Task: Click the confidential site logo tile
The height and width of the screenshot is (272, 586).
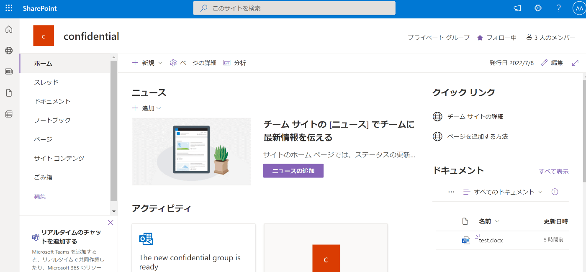Action: point(44,36)
